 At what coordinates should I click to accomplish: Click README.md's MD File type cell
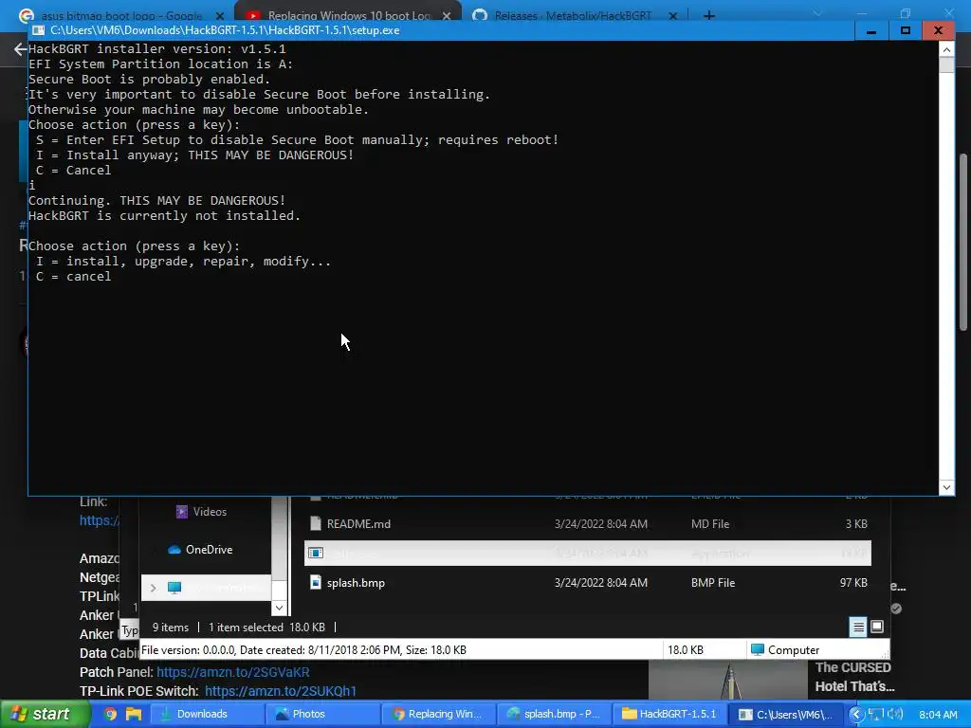tap(709, 523)
